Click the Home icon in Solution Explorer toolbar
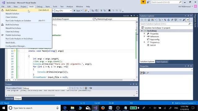The height and width of the screenshot is (111, 198). click(x=149, y=20)
